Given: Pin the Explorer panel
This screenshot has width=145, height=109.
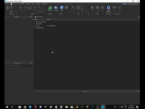Looking at the screenshot, I should [30, 17].
